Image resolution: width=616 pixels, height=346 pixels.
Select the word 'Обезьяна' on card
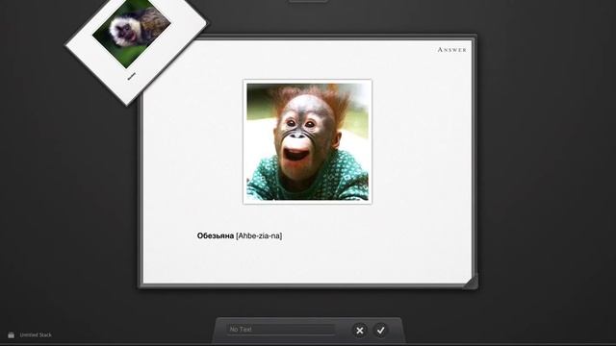pos(216,235)
